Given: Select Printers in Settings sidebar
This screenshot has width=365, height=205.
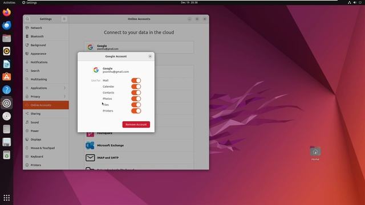Looking at the screenshot, I should 46,165.
